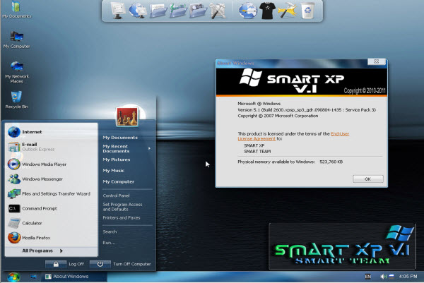Screen dimensions: 424x283
Task: Launch Windows Media Player from Start menu
Action: pos(52,164)
